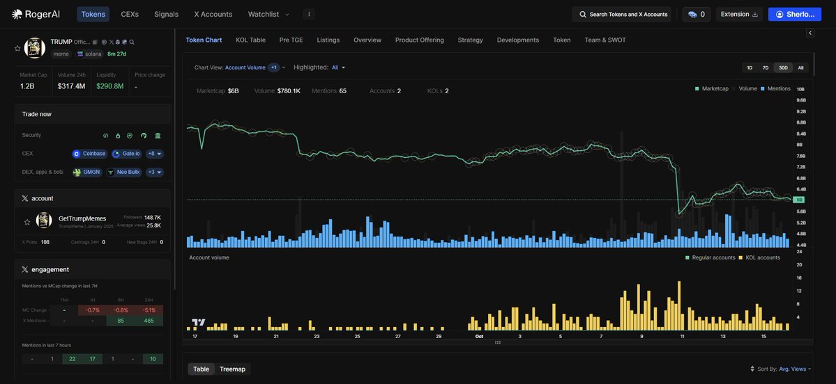Screen dimensions: 836x384
Task: Select 1D chart range
Action: point(750,67)
